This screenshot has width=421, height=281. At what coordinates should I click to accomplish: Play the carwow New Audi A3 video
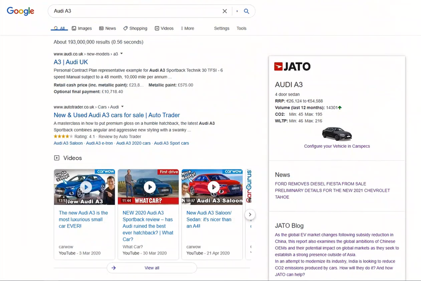coord(85,187)
